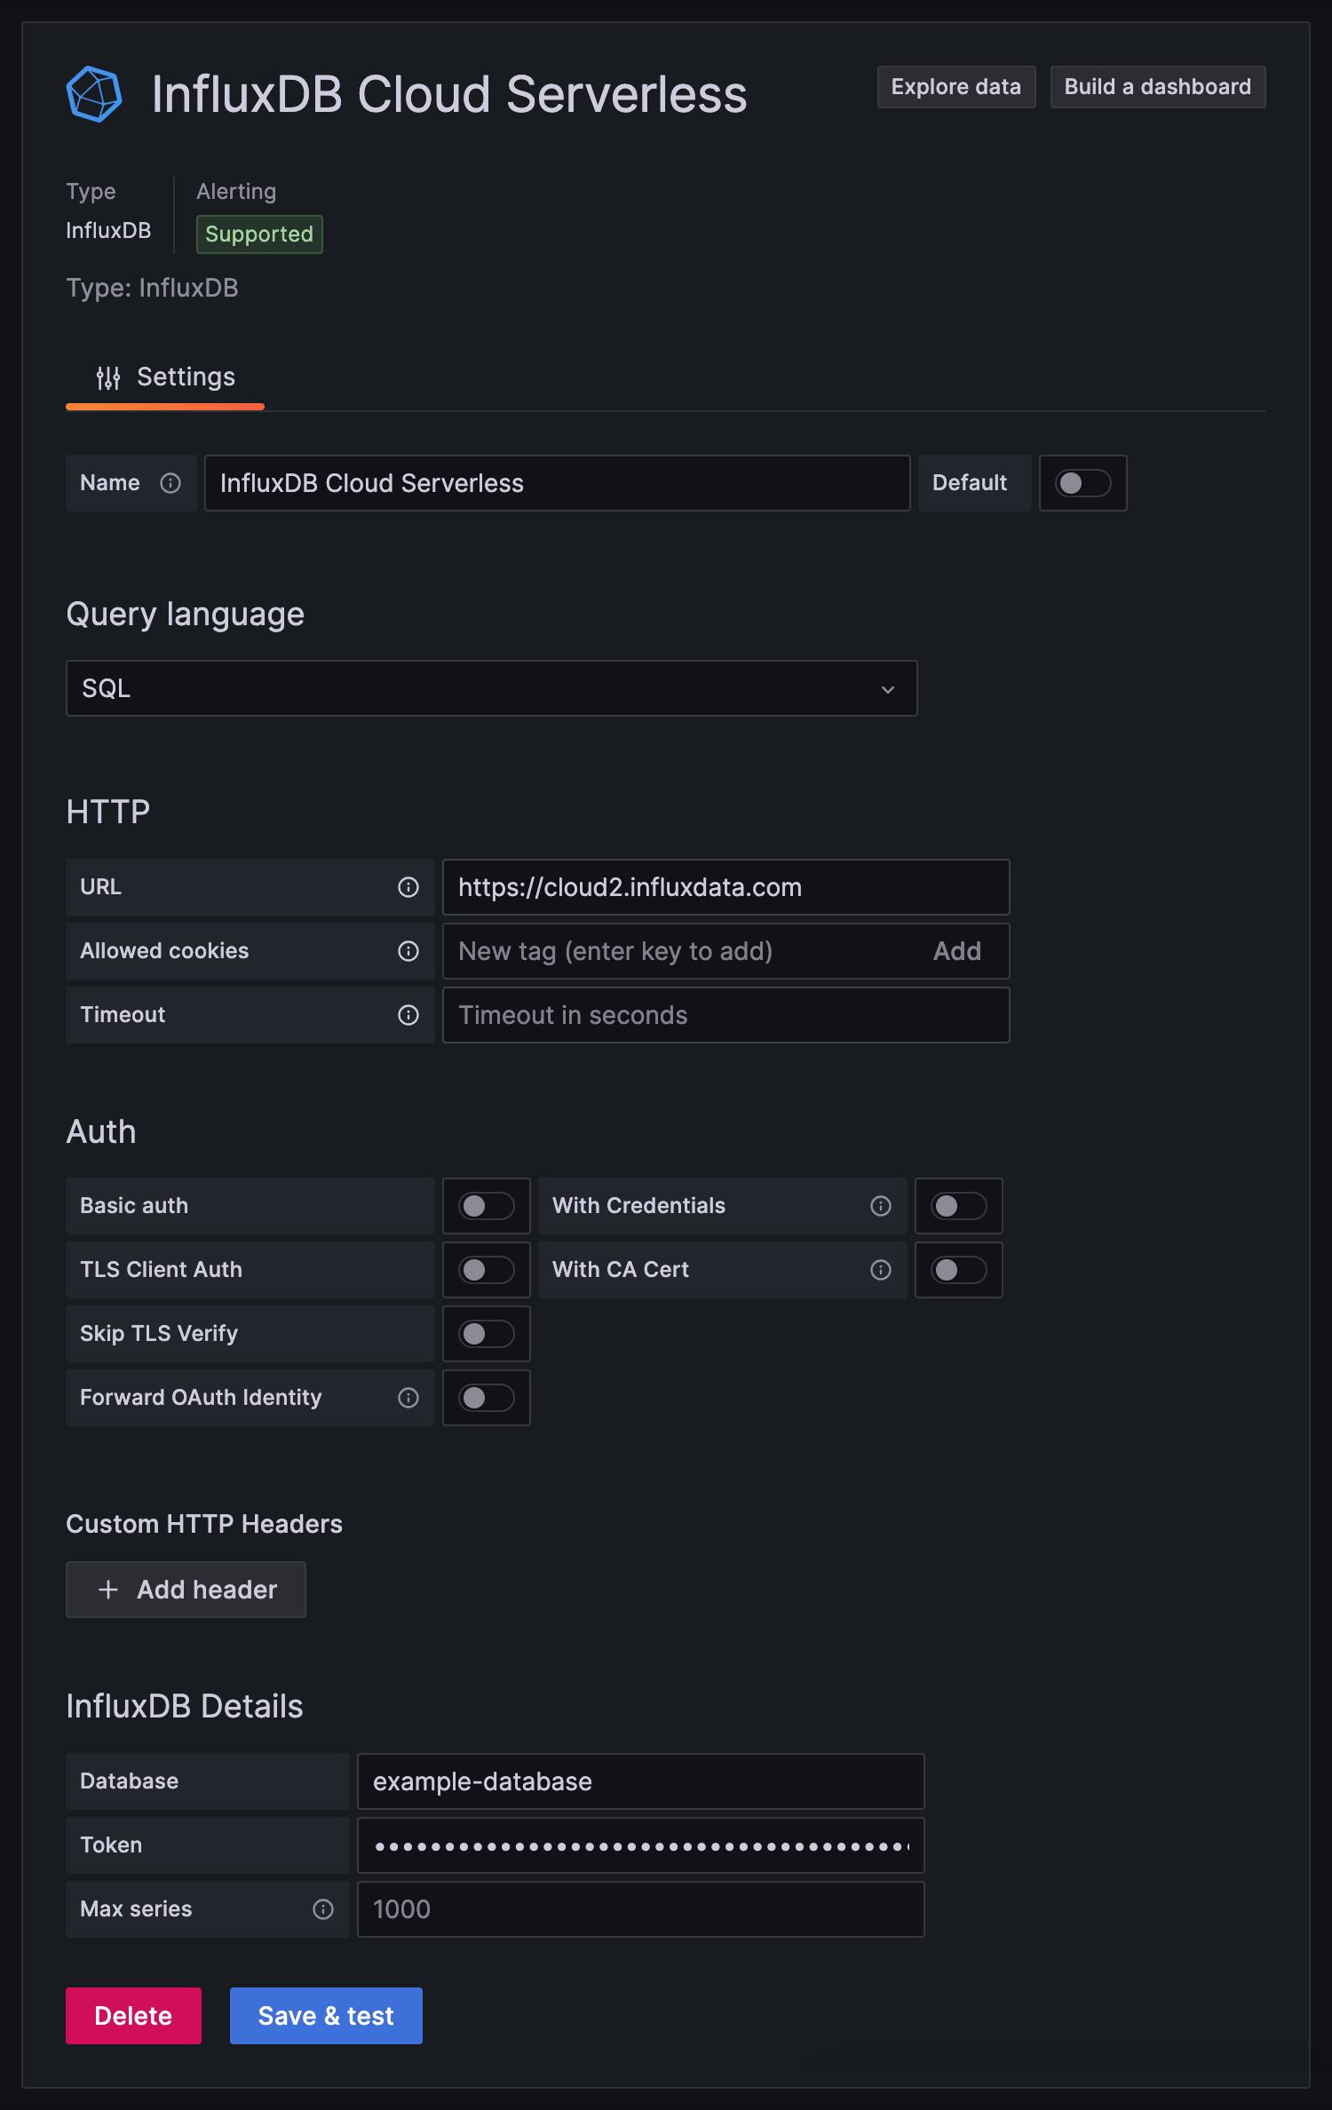Screen dimensions: 1332x2110
Task: Click the With CA Cert info icon
Action: [x=881, y=1270]
